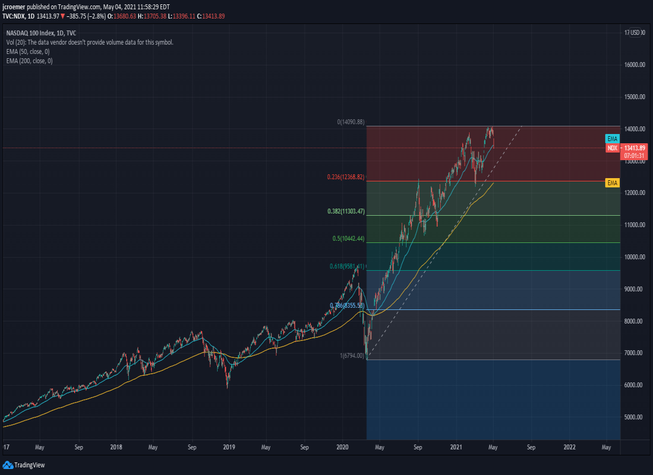
Task: Click the 2022 label on time axis
Action: click(570, 447)
